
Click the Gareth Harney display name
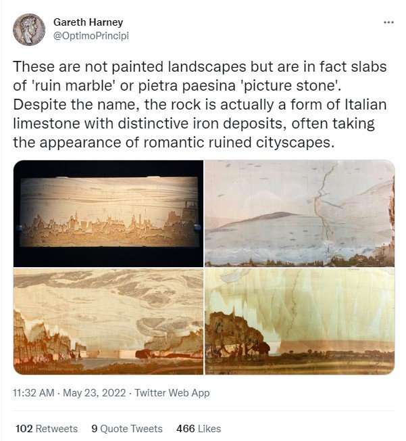[x=88, y=22]
